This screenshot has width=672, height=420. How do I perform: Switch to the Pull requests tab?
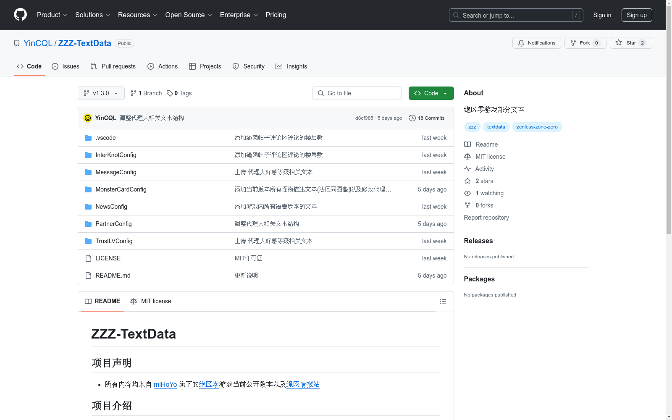coord(113,66)
